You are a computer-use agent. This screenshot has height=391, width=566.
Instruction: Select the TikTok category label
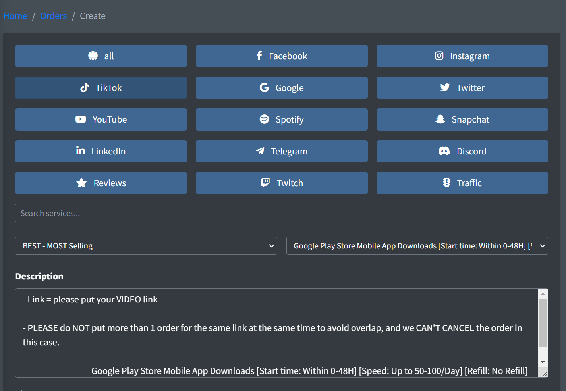(108, 88)
